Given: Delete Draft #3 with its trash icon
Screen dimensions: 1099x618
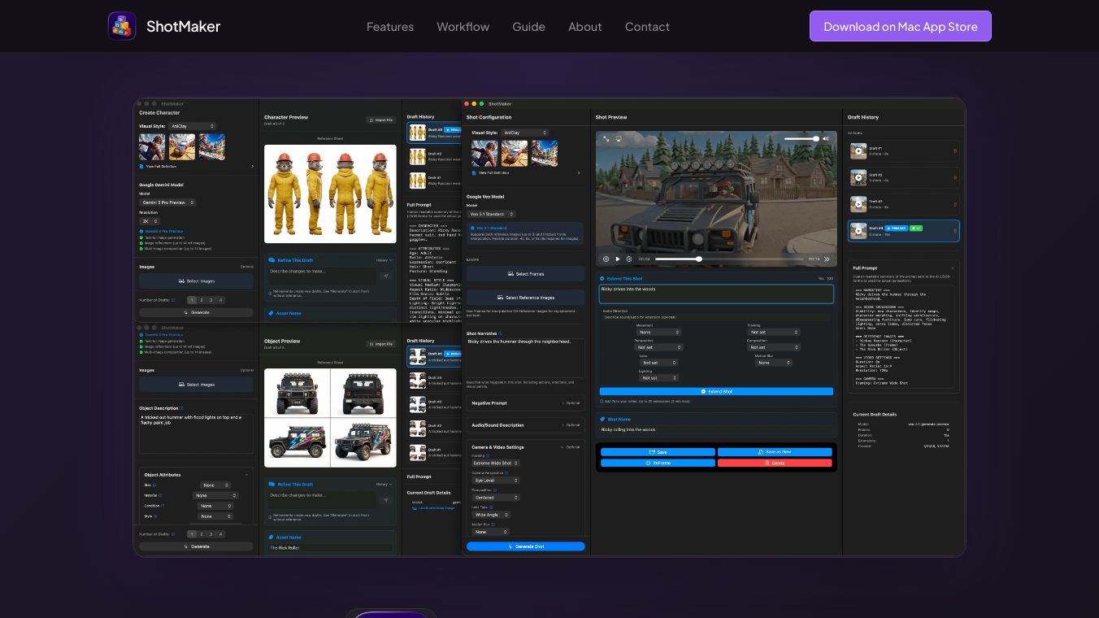Looking at the screenshot, I should [954, 204].
